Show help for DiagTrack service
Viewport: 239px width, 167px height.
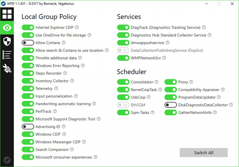[204, 27]
